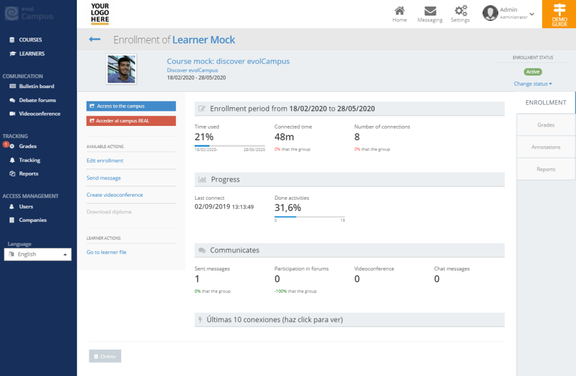Open Messaging envelope icon
576x376 pixels.
point(430,11)
